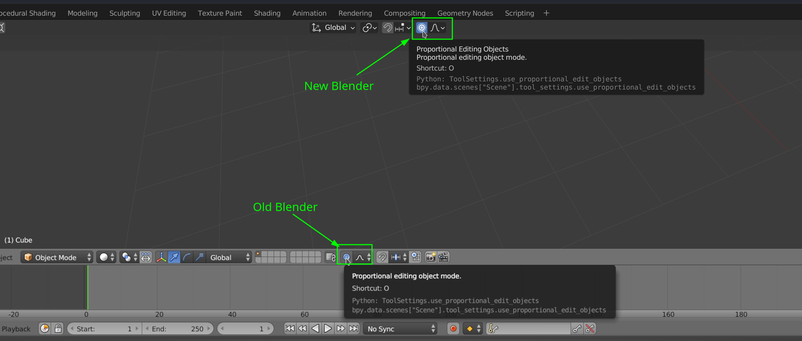This screenshot has height=341, width=802.
Task: Select the first layer button in layer grid
Action: pos(258,254)
